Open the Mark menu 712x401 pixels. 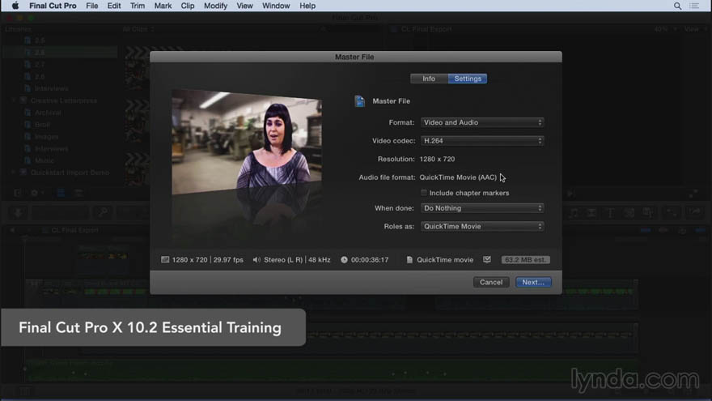[x=163, y=6]
